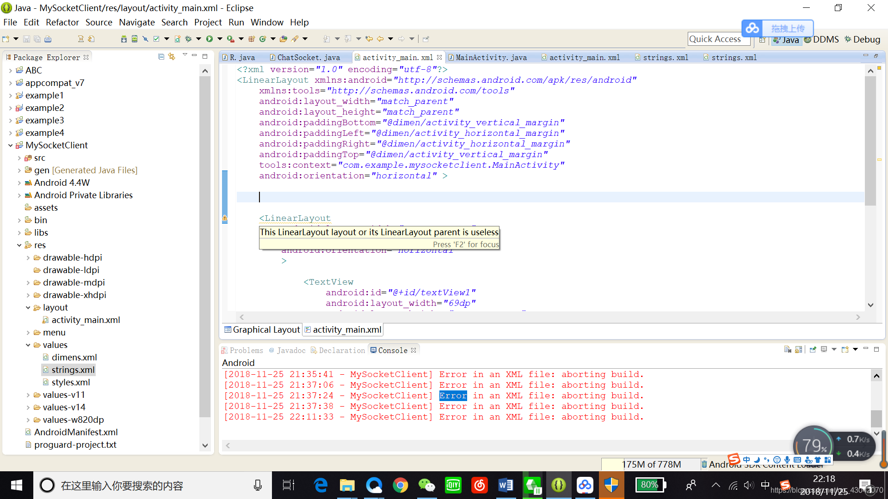Select AndroidManifest.xml in Package Explorer
This screenshot has width=888, height=499.
coord(72,432)
